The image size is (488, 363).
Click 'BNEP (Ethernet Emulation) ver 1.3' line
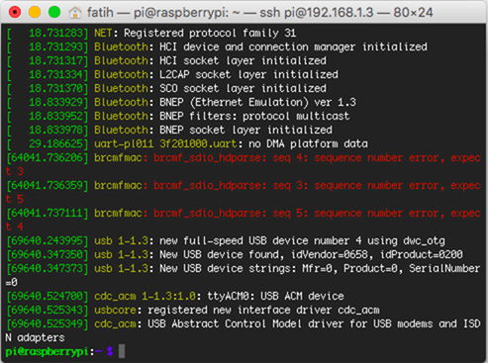pyautogui.click(x=257, y=102)
